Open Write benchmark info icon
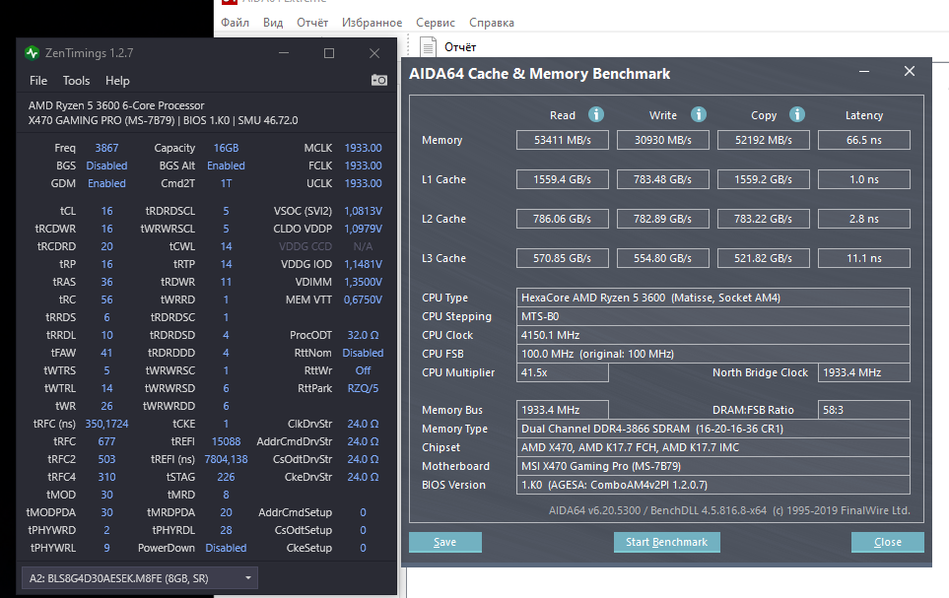The height and width of the screenshot is (598, 949). [699, 114]
